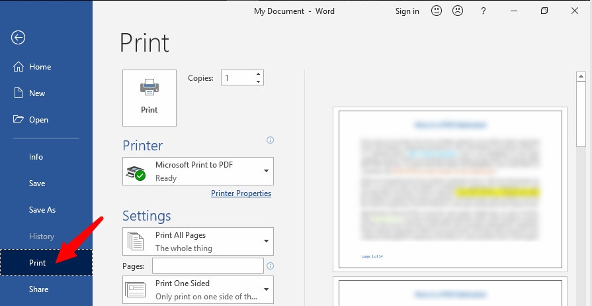Click the preview scrollbar up arrow
592x306 pixels.
coord(581,76)
